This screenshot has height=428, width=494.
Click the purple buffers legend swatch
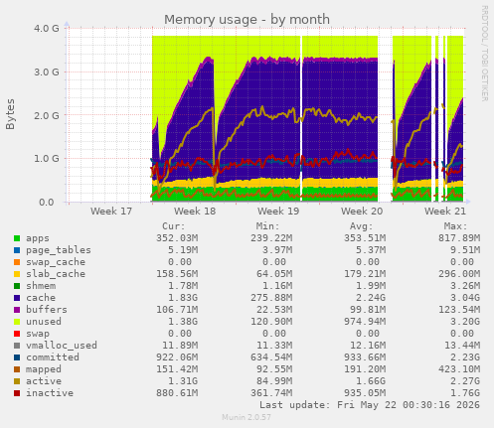click(x=17, y=310)
